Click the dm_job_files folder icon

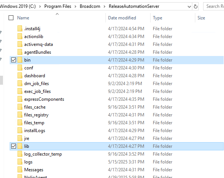click(x=20, y=84)
